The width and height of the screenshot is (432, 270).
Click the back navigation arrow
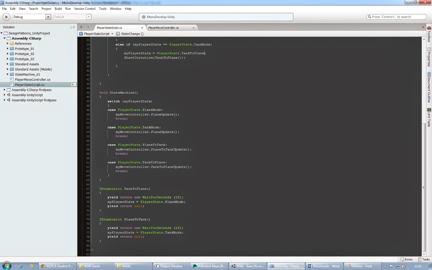point(81,27)
